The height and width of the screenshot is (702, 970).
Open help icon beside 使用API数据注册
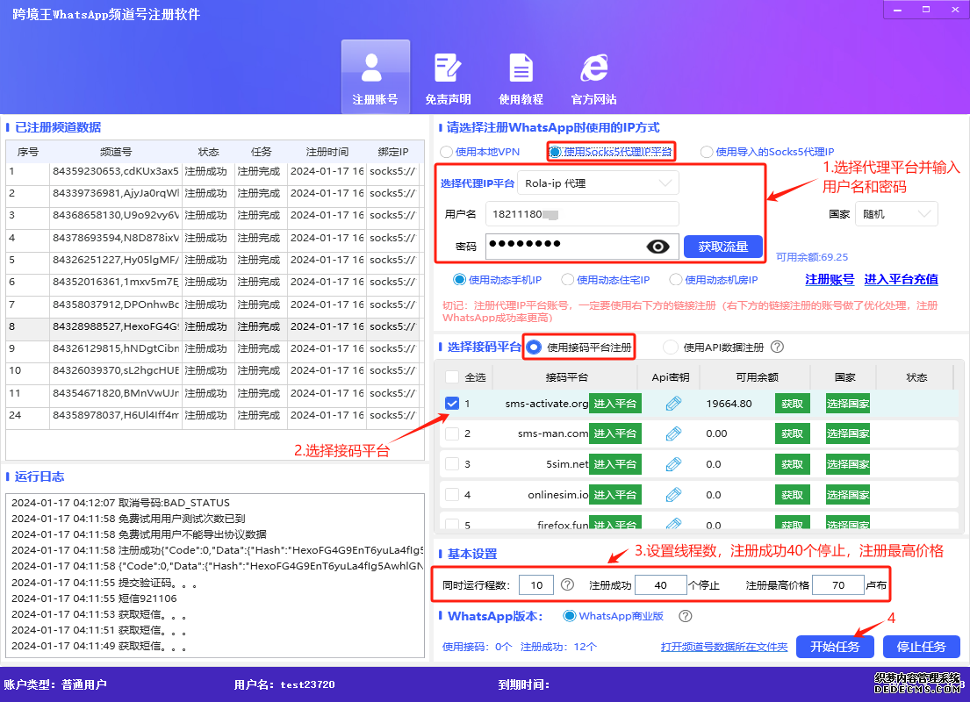[776, 347]
